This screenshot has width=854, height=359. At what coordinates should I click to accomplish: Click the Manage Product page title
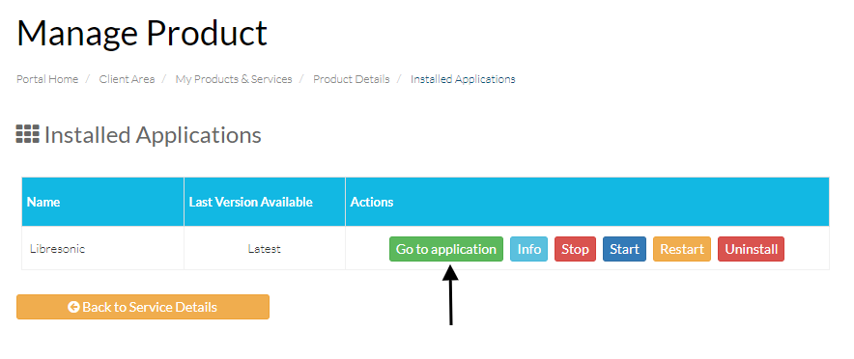pos(142,33)
